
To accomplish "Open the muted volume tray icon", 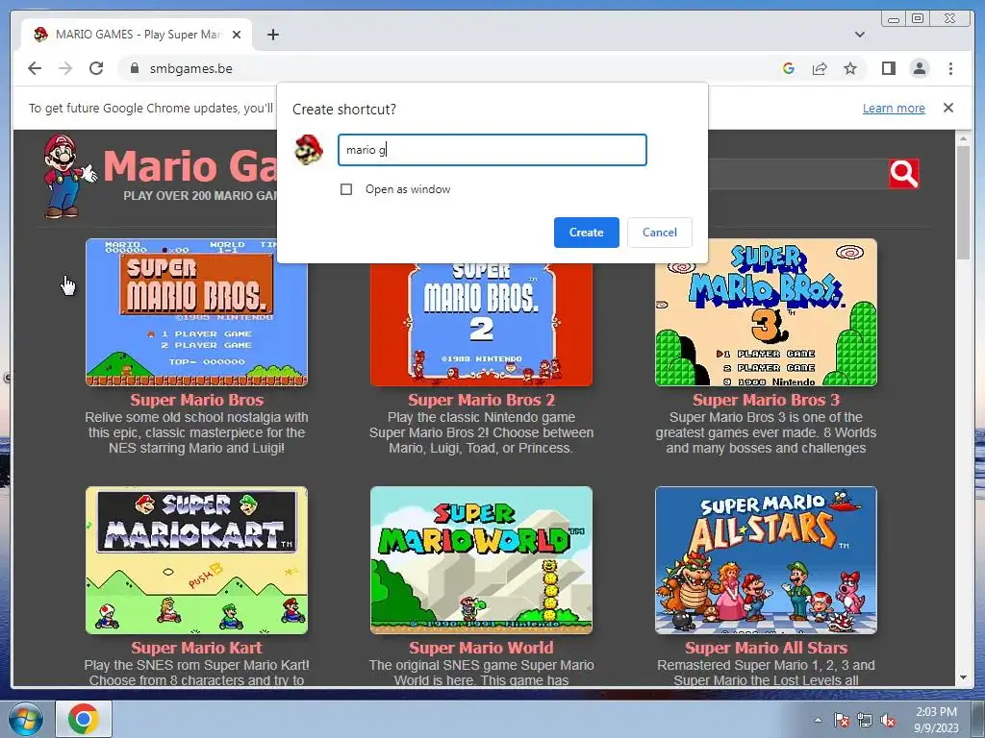I will 888,720.
